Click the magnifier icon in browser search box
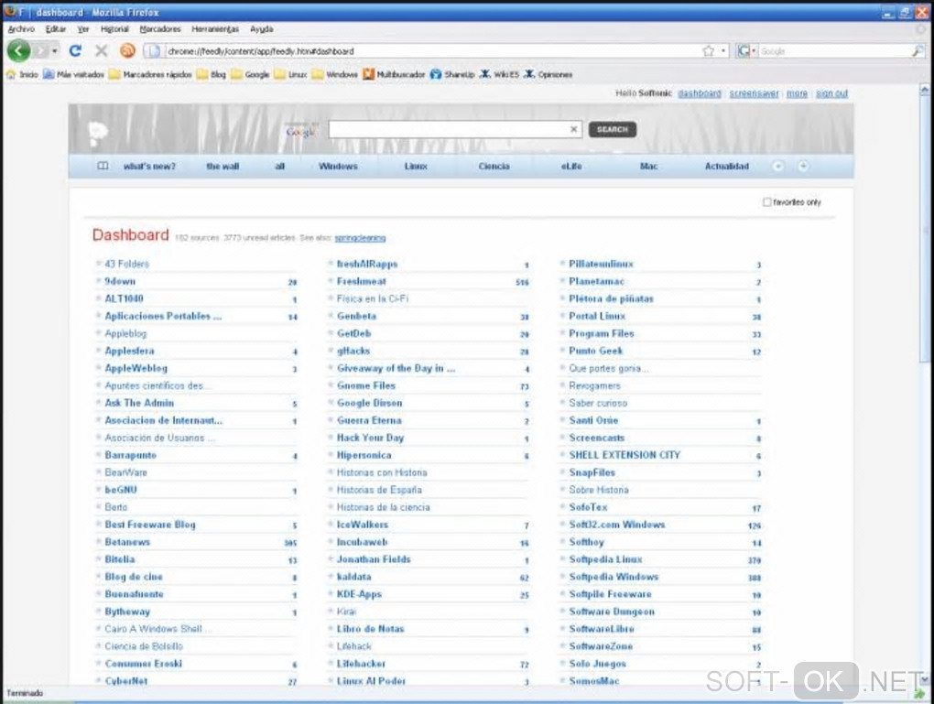Viewport: 934px width, 704px height. 917,51
